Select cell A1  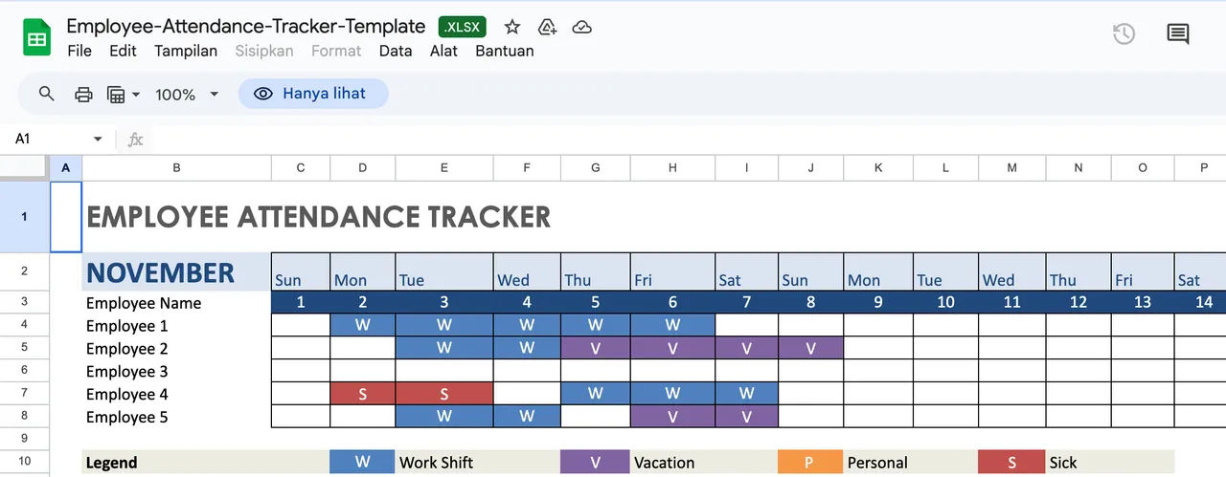(x=65, y=217)
